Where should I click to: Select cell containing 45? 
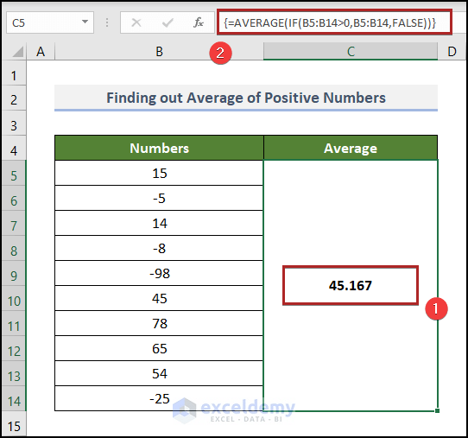click(x=159, y=299)
